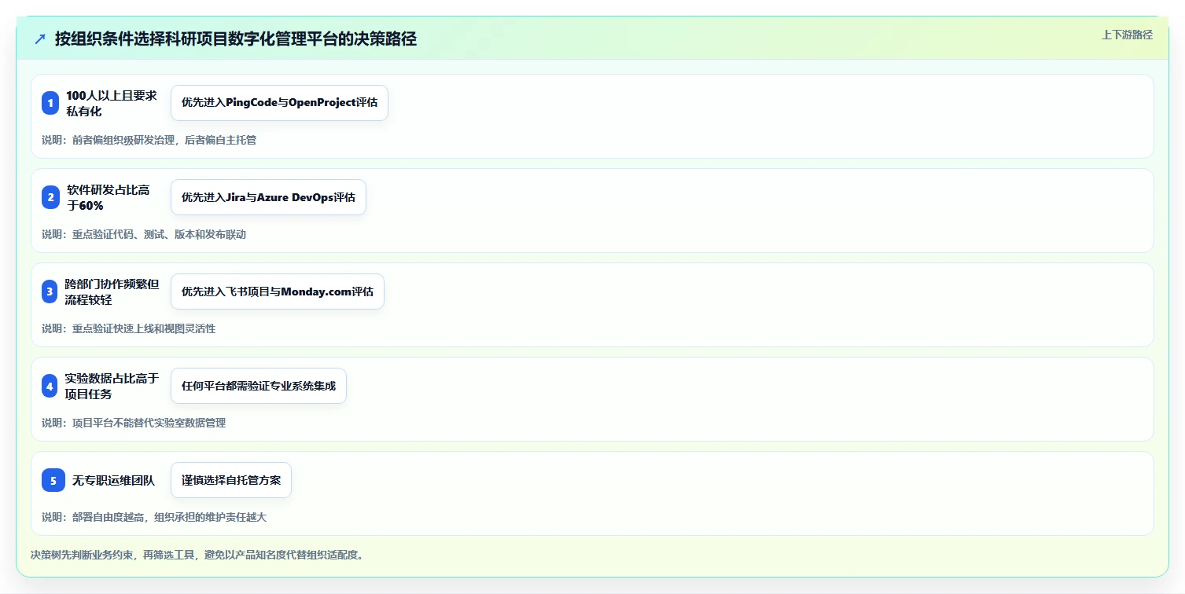Click the 上下游路径 label in header
1185x594 pixels.
1127,35
